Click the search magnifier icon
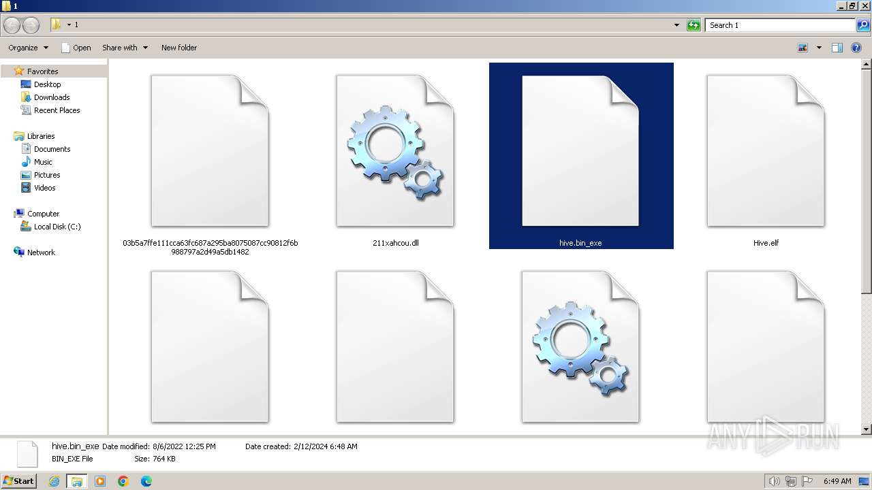This screenshot has height=490, width=872. pos(863,25)
